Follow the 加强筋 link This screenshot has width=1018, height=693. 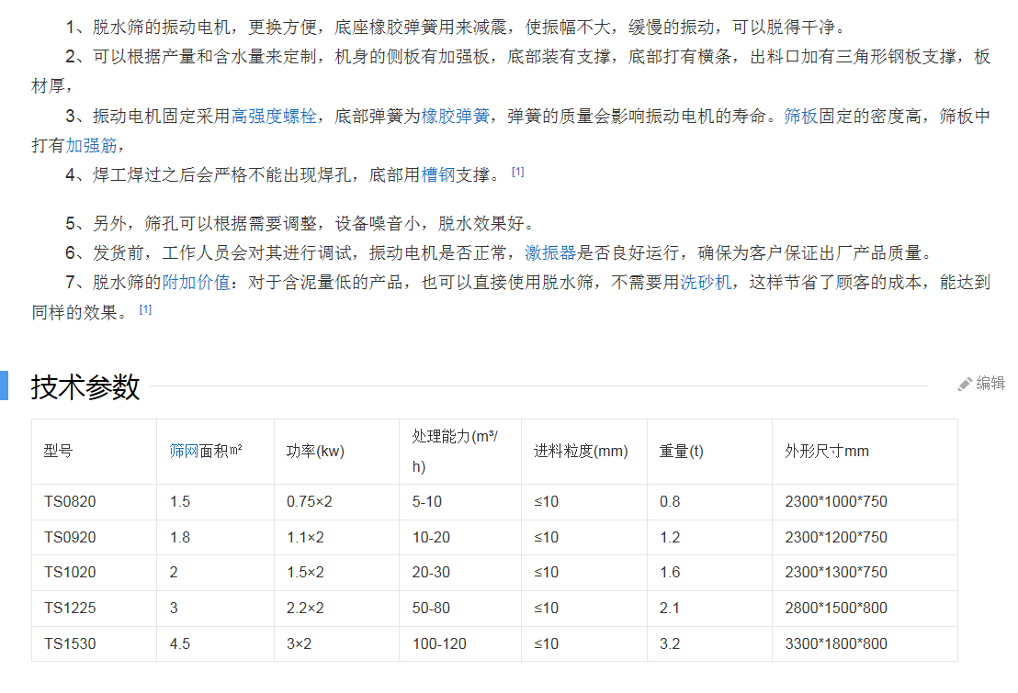pyautogui.click(x=92, y=145)
